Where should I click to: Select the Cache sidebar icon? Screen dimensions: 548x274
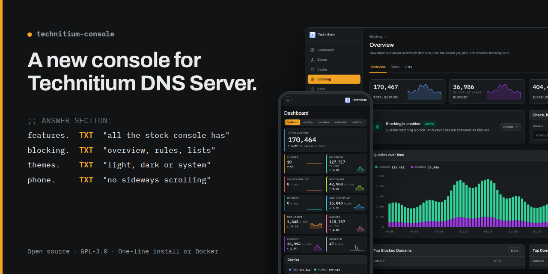click(313, 69)
